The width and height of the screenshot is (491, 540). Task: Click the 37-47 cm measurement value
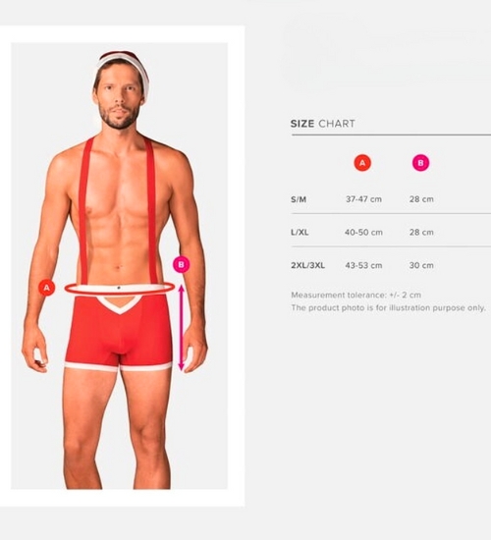[364, 199]
